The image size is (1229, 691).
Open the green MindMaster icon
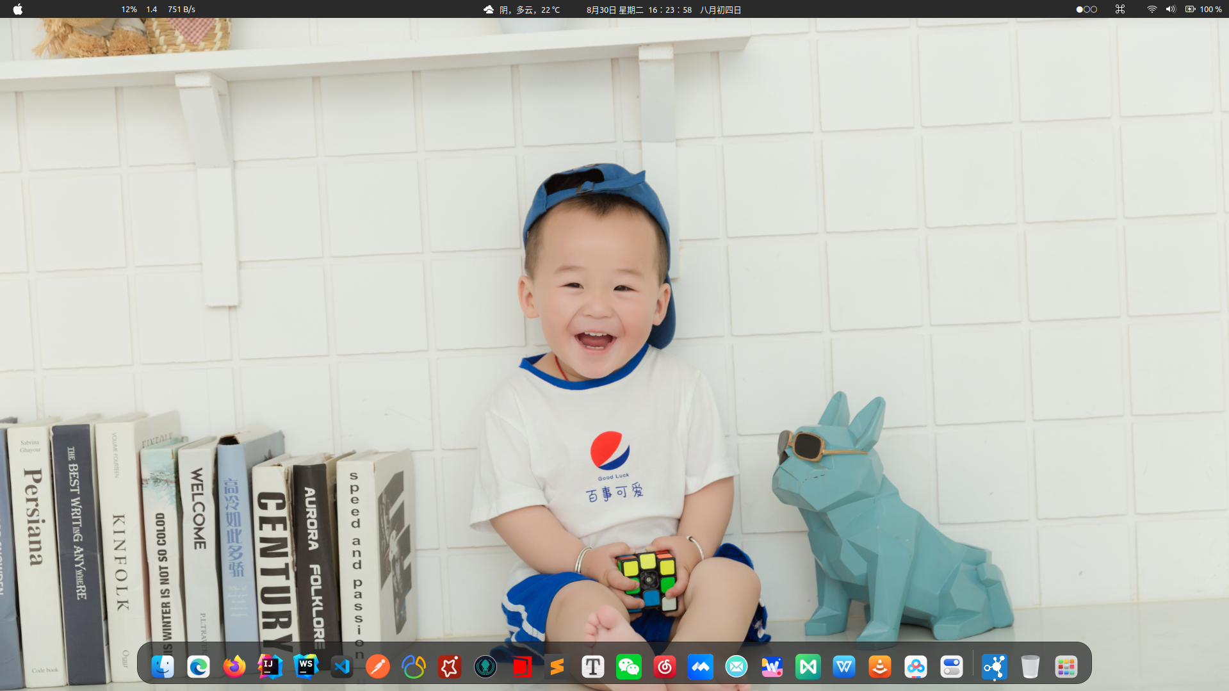click(808, 667)
